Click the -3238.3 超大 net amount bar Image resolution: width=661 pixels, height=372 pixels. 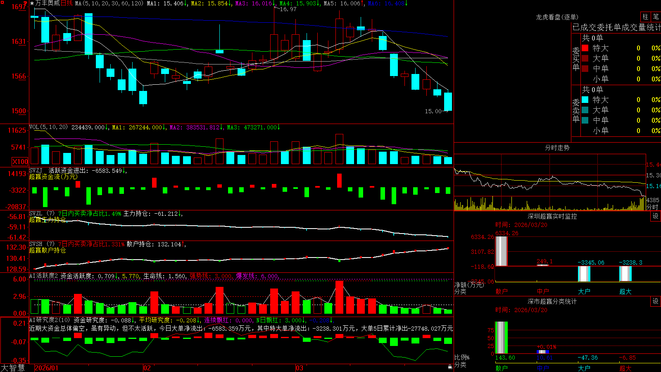pos(625,274)
